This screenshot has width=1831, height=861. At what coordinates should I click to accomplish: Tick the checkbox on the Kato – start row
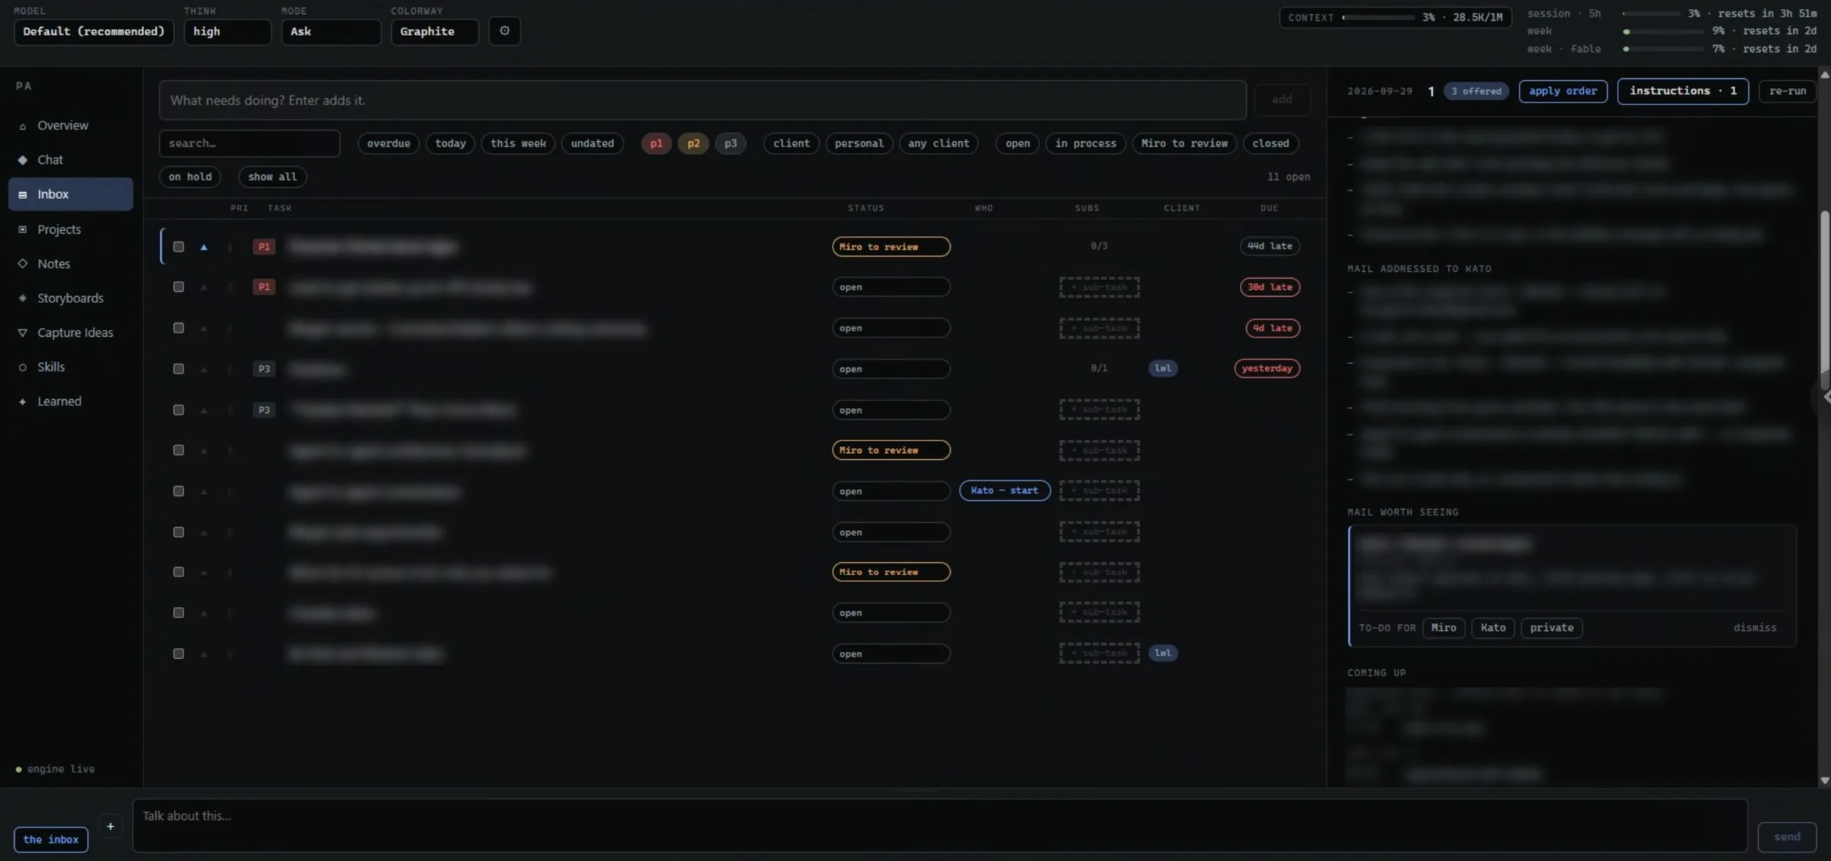(x=179, y=491)
